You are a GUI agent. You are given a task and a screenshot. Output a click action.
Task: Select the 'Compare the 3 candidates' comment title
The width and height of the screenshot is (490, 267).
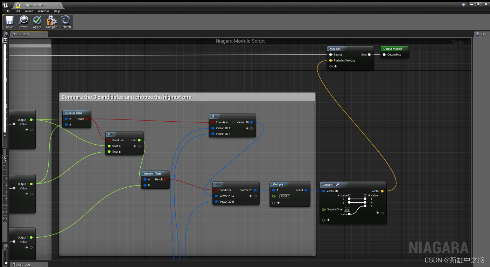pos(126,97)
